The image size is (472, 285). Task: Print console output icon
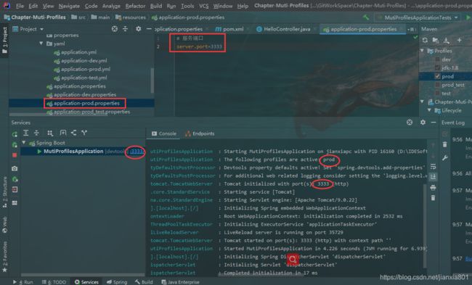(434, 188)
